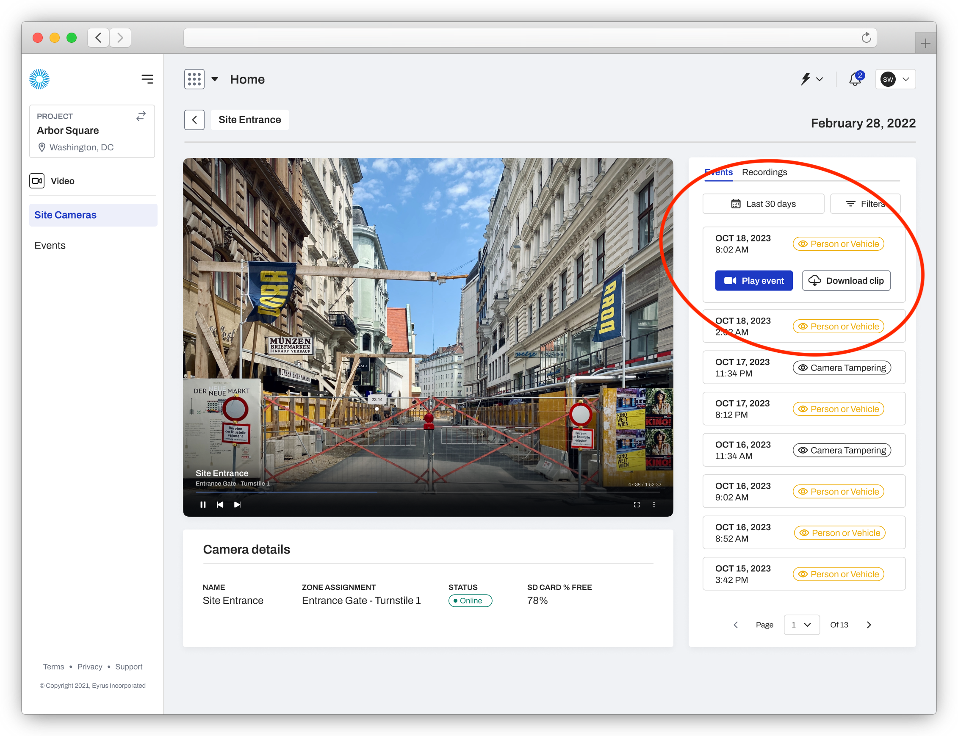
Task: Select Events in sidebar
Action: (50, 245)
